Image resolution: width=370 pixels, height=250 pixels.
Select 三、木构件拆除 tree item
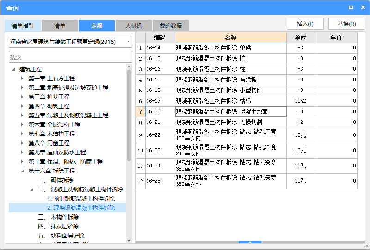tap(58, 217)
